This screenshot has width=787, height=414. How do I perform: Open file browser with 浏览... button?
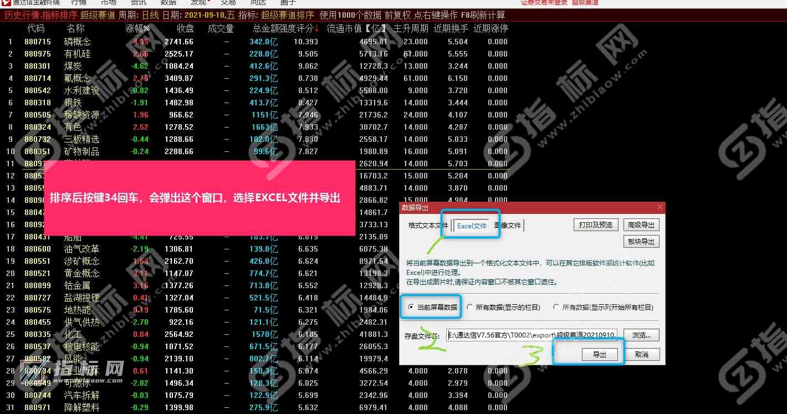coord(641,335)
